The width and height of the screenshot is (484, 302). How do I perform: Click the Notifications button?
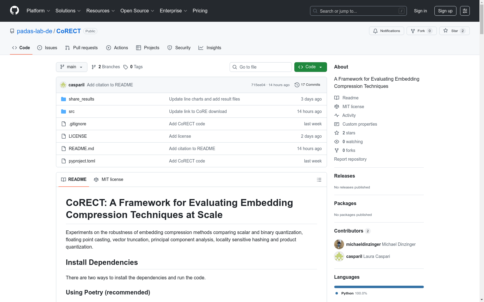click(x=387, y=31)
